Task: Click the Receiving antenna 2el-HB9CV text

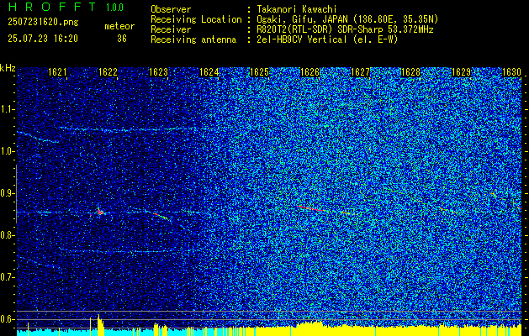Action: click(x=327, y=39)
